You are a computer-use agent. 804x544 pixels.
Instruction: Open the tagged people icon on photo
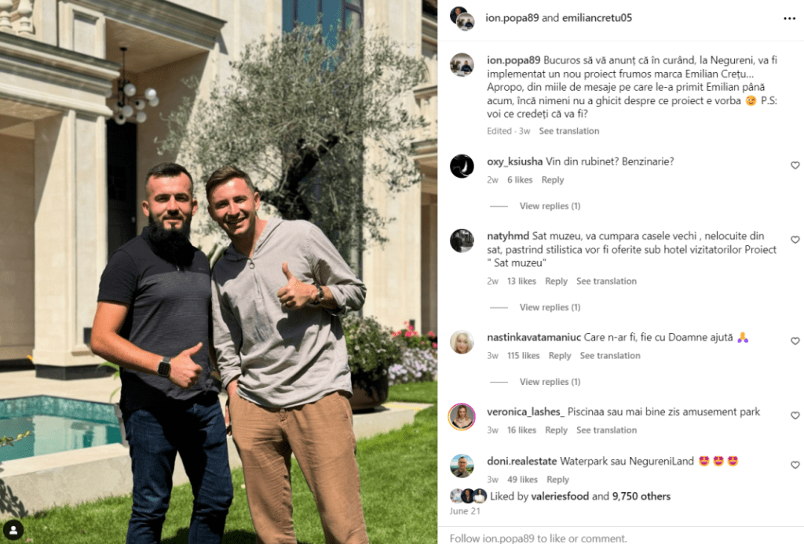click(x=13, y=530)
